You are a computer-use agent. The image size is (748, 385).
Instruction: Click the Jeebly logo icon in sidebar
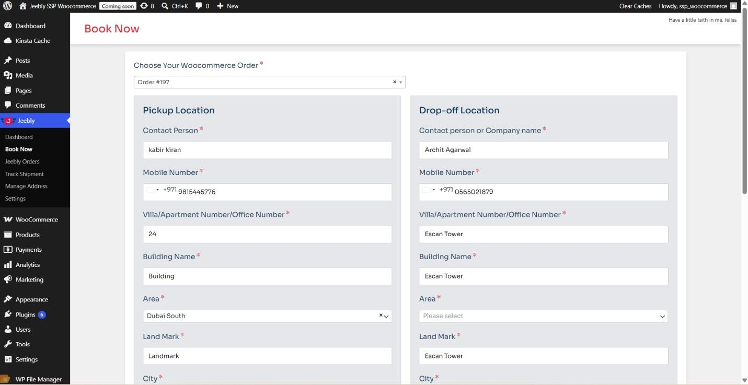[8, 121]
